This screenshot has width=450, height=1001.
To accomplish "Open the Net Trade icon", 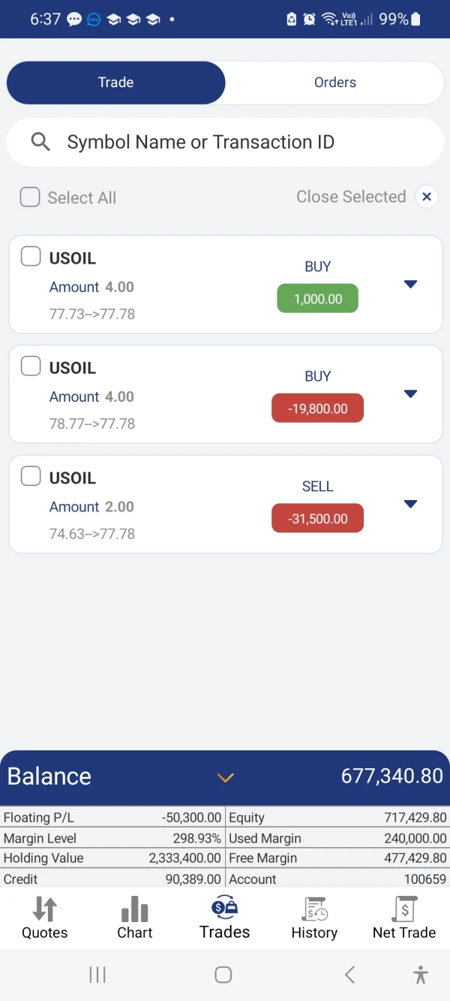I will tap(404, 909).
